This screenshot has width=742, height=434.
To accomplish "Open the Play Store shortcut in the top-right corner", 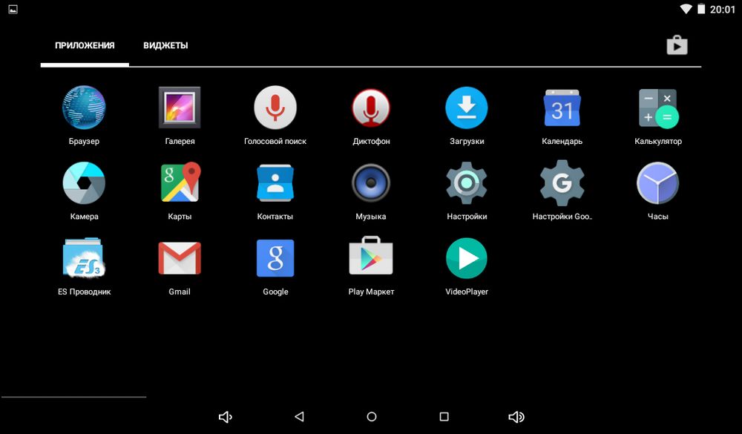I will click(677, 45).
